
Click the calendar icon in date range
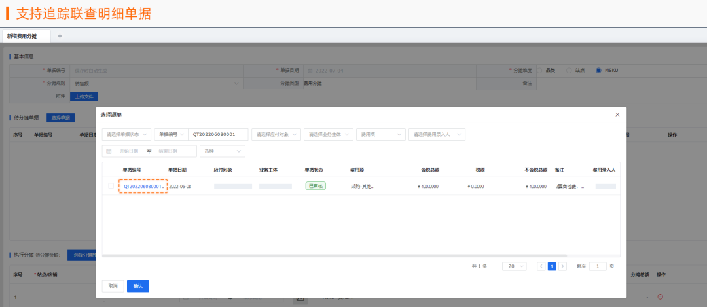[109, 151]
